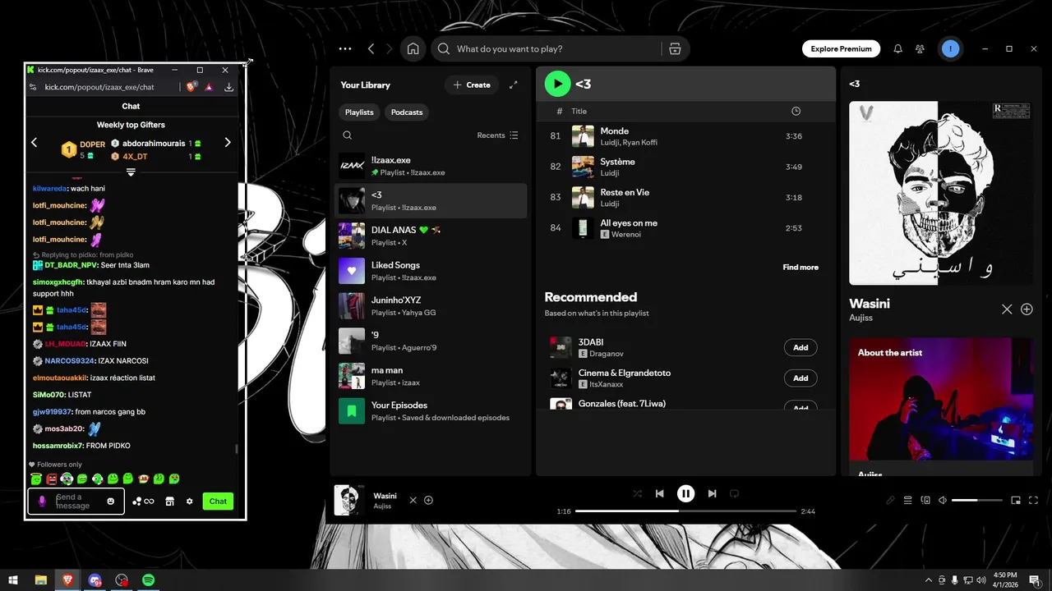Go to previous track

click(x=659, y=493)
